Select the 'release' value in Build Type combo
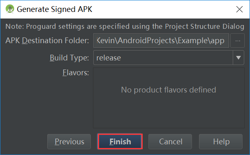Image resolution: width=250 pixels, height=155 pixels. tap(109, 58)
